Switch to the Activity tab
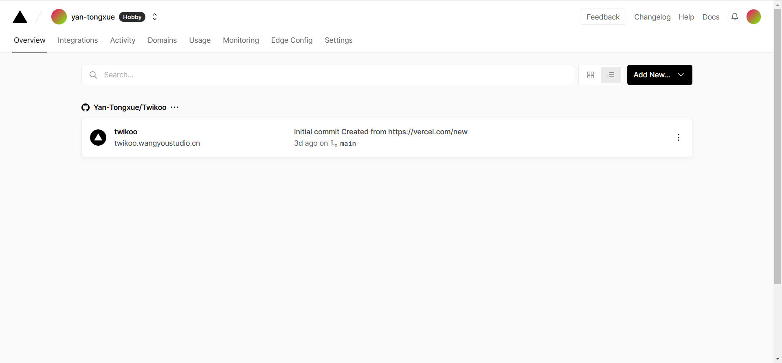782x363 pixels. 123,40
